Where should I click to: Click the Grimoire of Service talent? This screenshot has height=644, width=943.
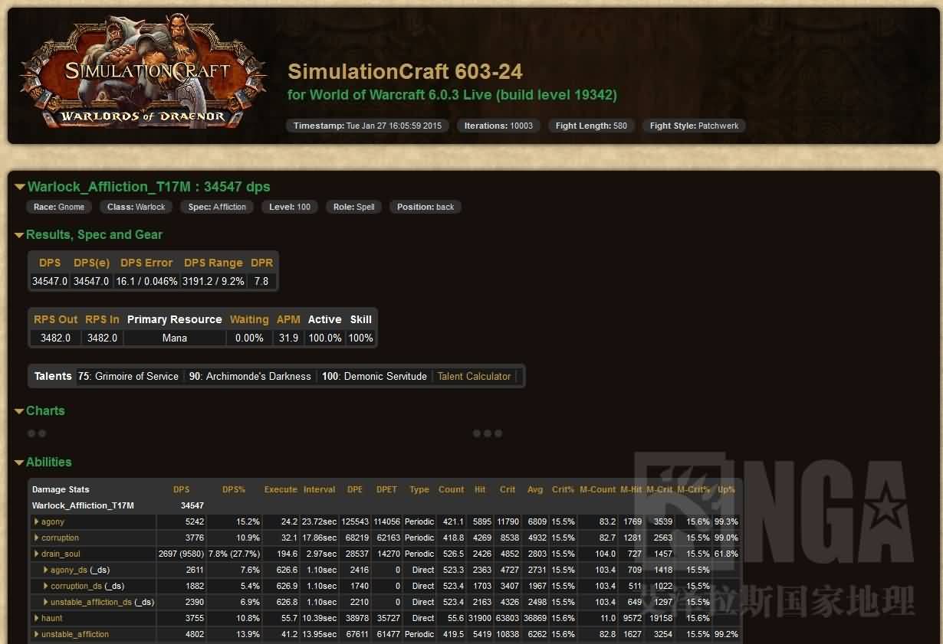pos(128,376)
